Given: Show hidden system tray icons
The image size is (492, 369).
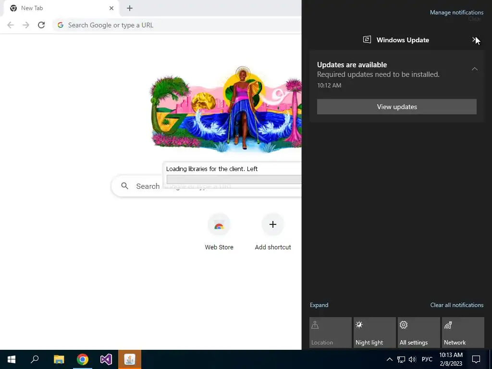Looking at the screenshot, I should pyautogui.click(x=389, y=359).
